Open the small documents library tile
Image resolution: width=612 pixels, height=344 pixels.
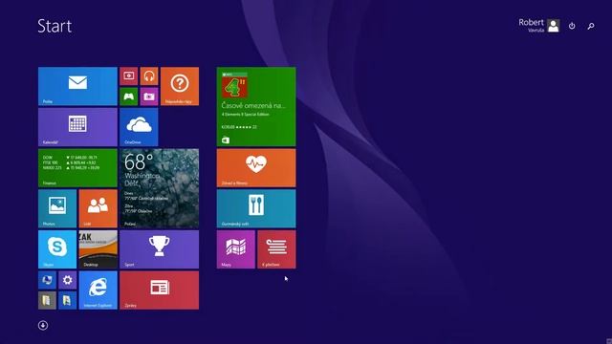(x=68, y=300)
